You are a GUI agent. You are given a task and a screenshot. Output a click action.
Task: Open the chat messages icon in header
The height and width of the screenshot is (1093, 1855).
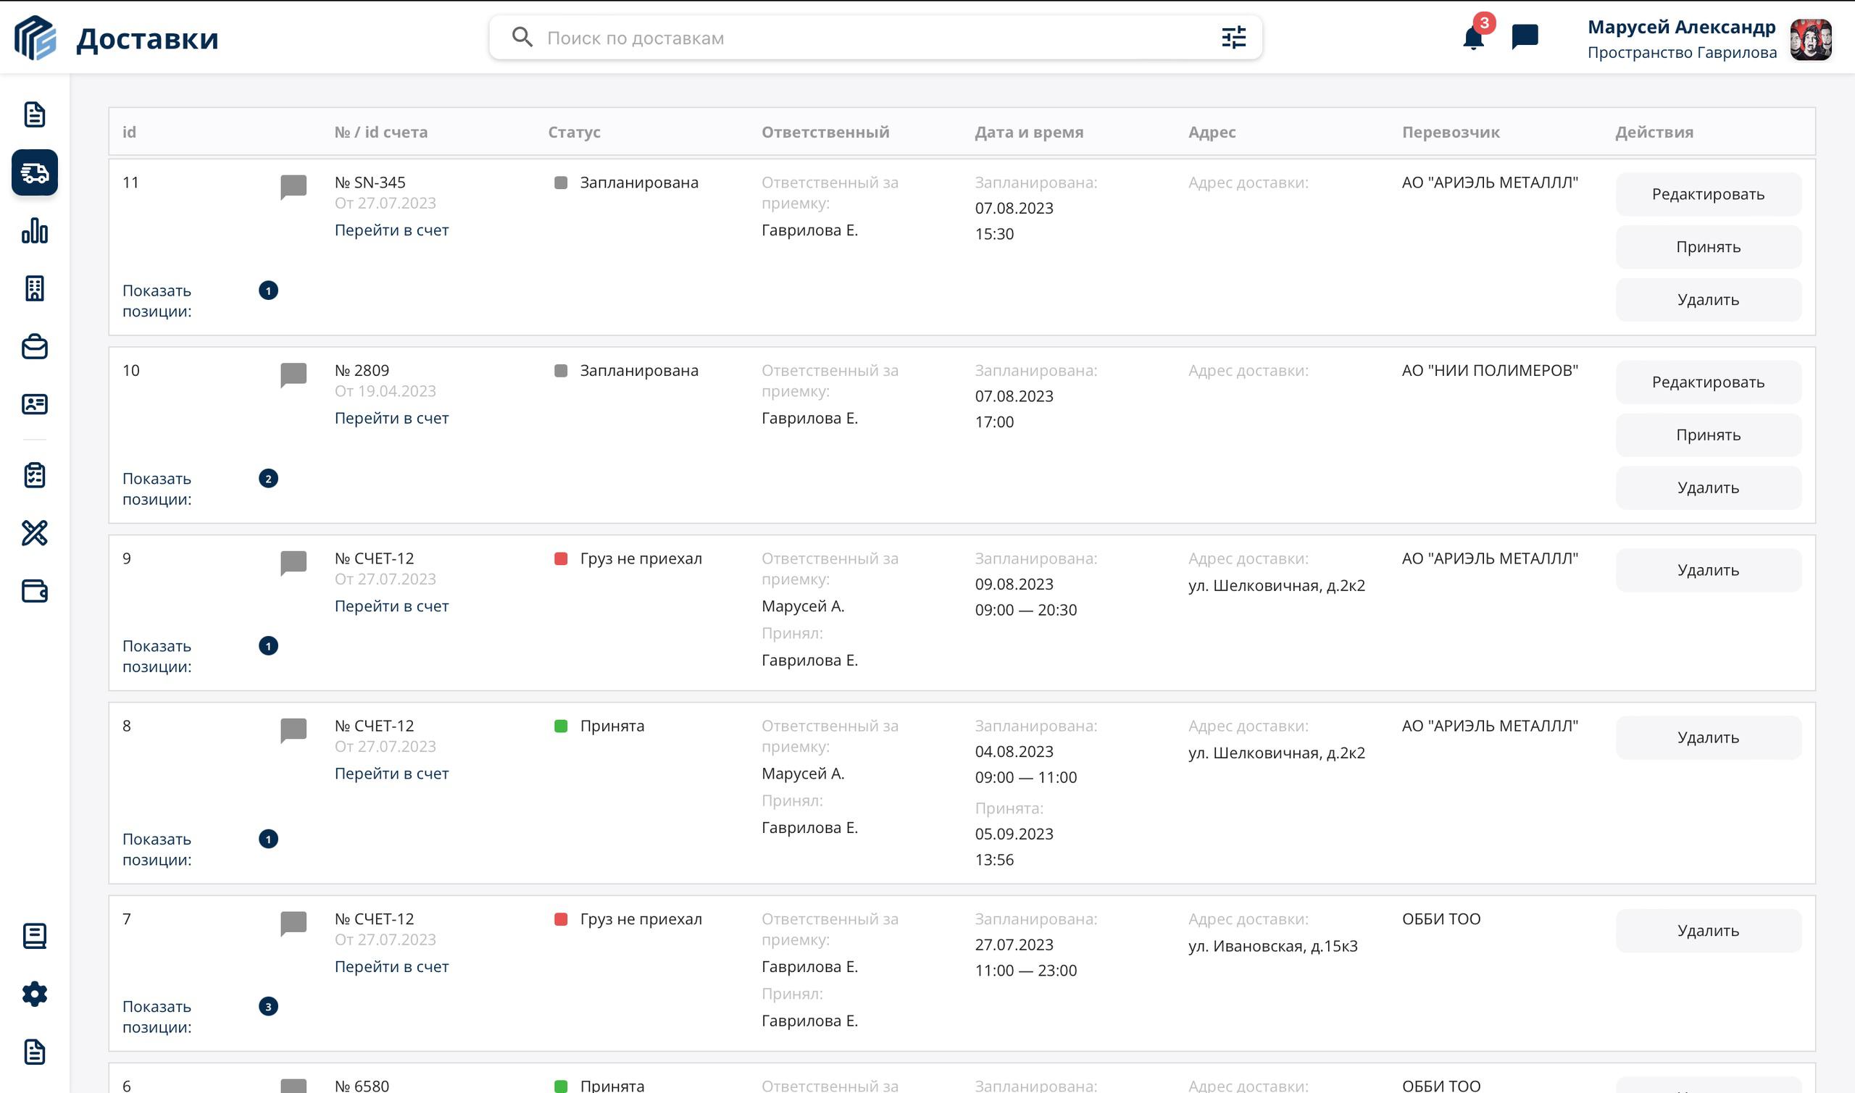(1525, 37)
